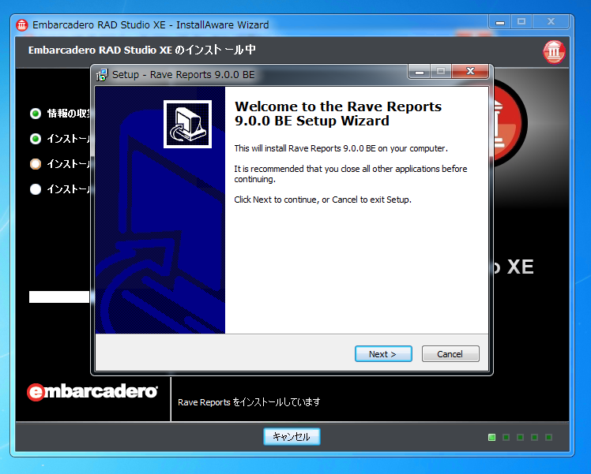
Task: Click the embarcadero brand logo at bottom left
Action: tap(92, 392)
